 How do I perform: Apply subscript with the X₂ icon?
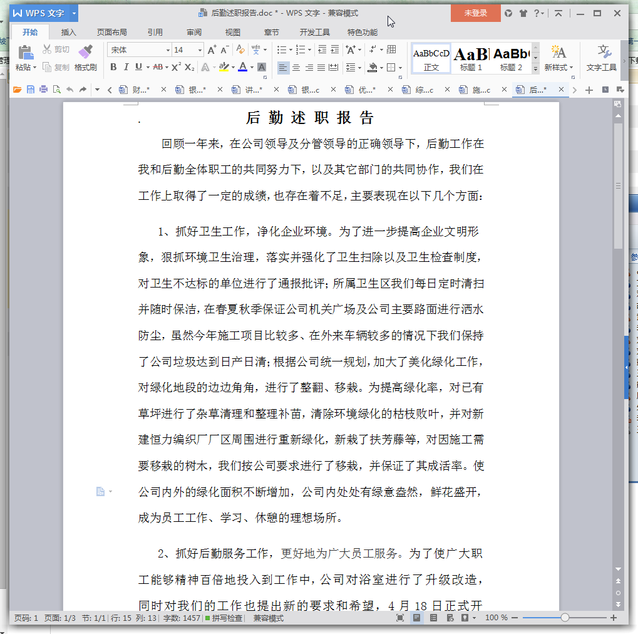189,67
